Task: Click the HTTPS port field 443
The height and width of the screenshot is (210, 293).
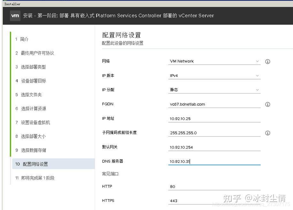Action: click(x=214, y=201)
